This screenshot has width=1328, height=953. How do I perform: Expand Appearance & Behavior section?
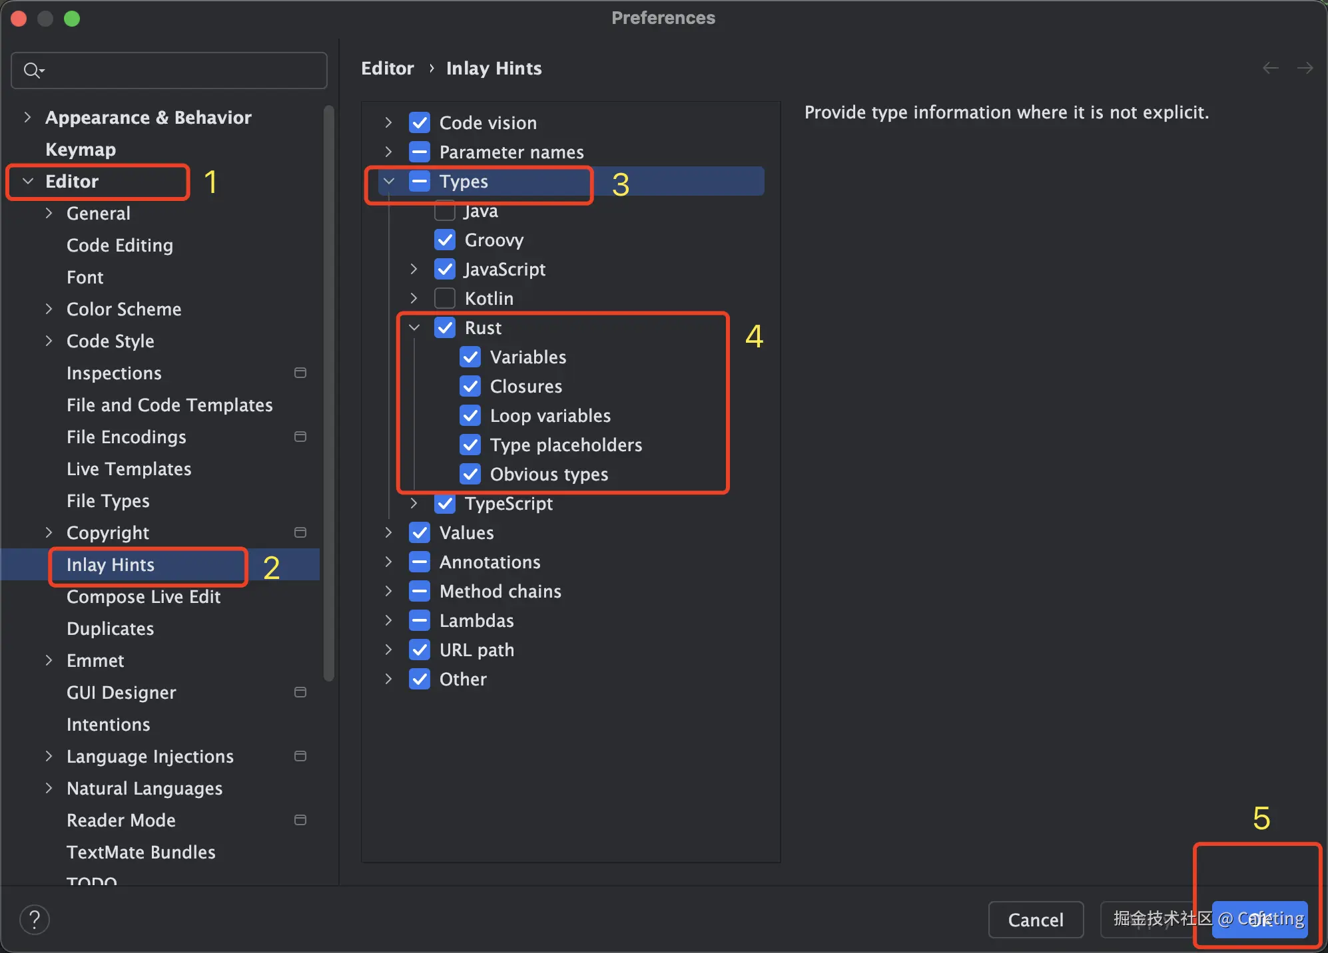[27, 117]
